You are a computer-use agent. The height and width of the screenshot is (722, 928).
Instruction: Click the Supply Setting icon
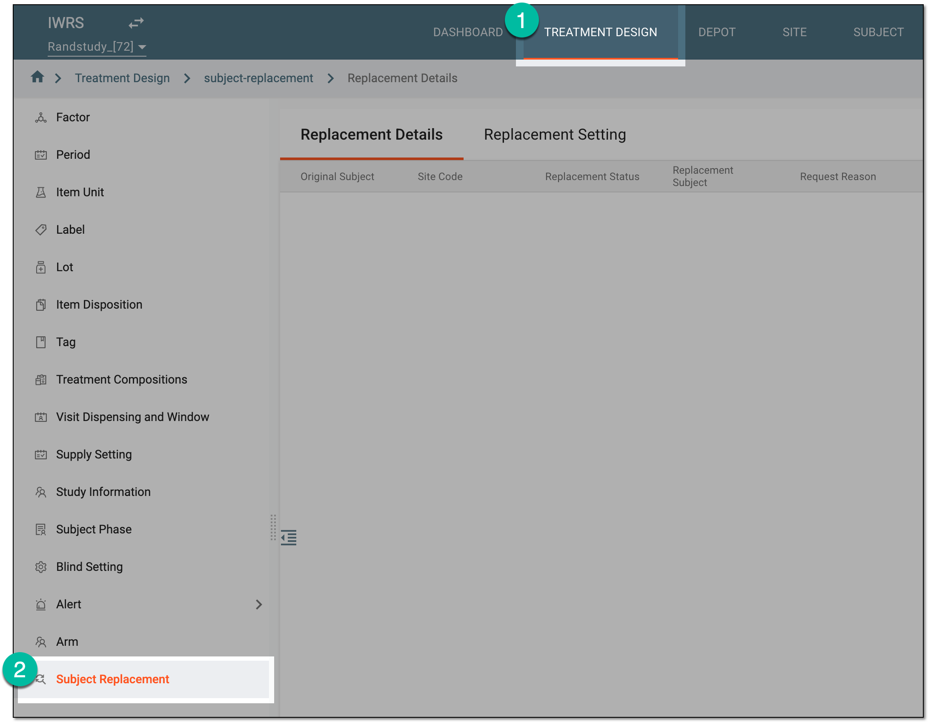tap(40, 455)
